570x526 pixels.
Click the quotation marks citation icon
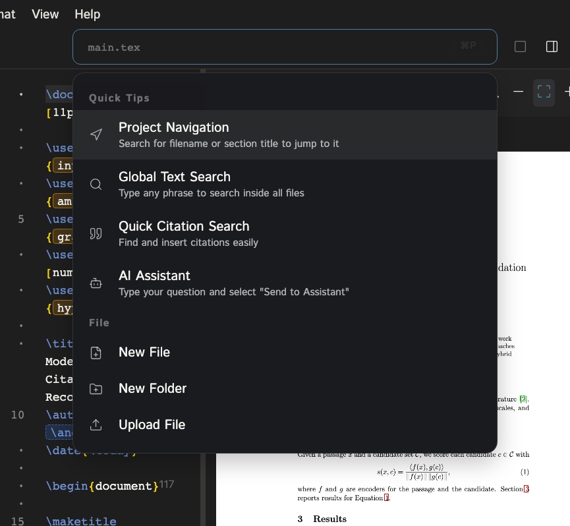(96, 234)
